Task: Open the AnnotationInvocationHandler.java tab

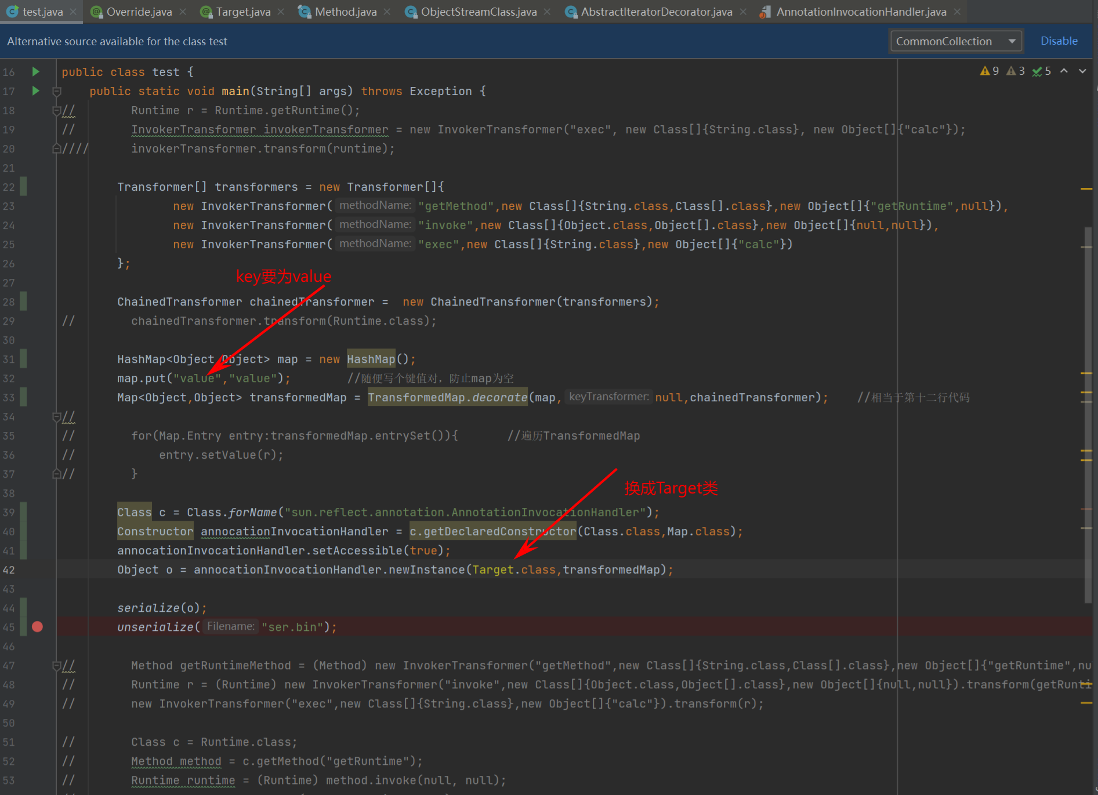Action: coord(861,12)
